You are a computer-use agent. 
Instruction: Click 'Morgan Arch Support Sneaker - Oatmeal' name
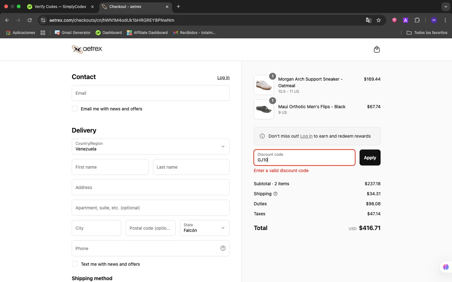coord(310,82)
